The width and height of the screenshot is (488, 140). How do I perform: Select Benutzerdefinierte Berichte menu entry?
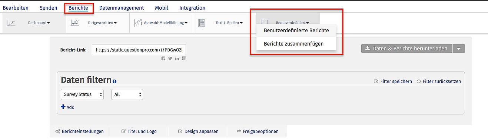(296, 31)
